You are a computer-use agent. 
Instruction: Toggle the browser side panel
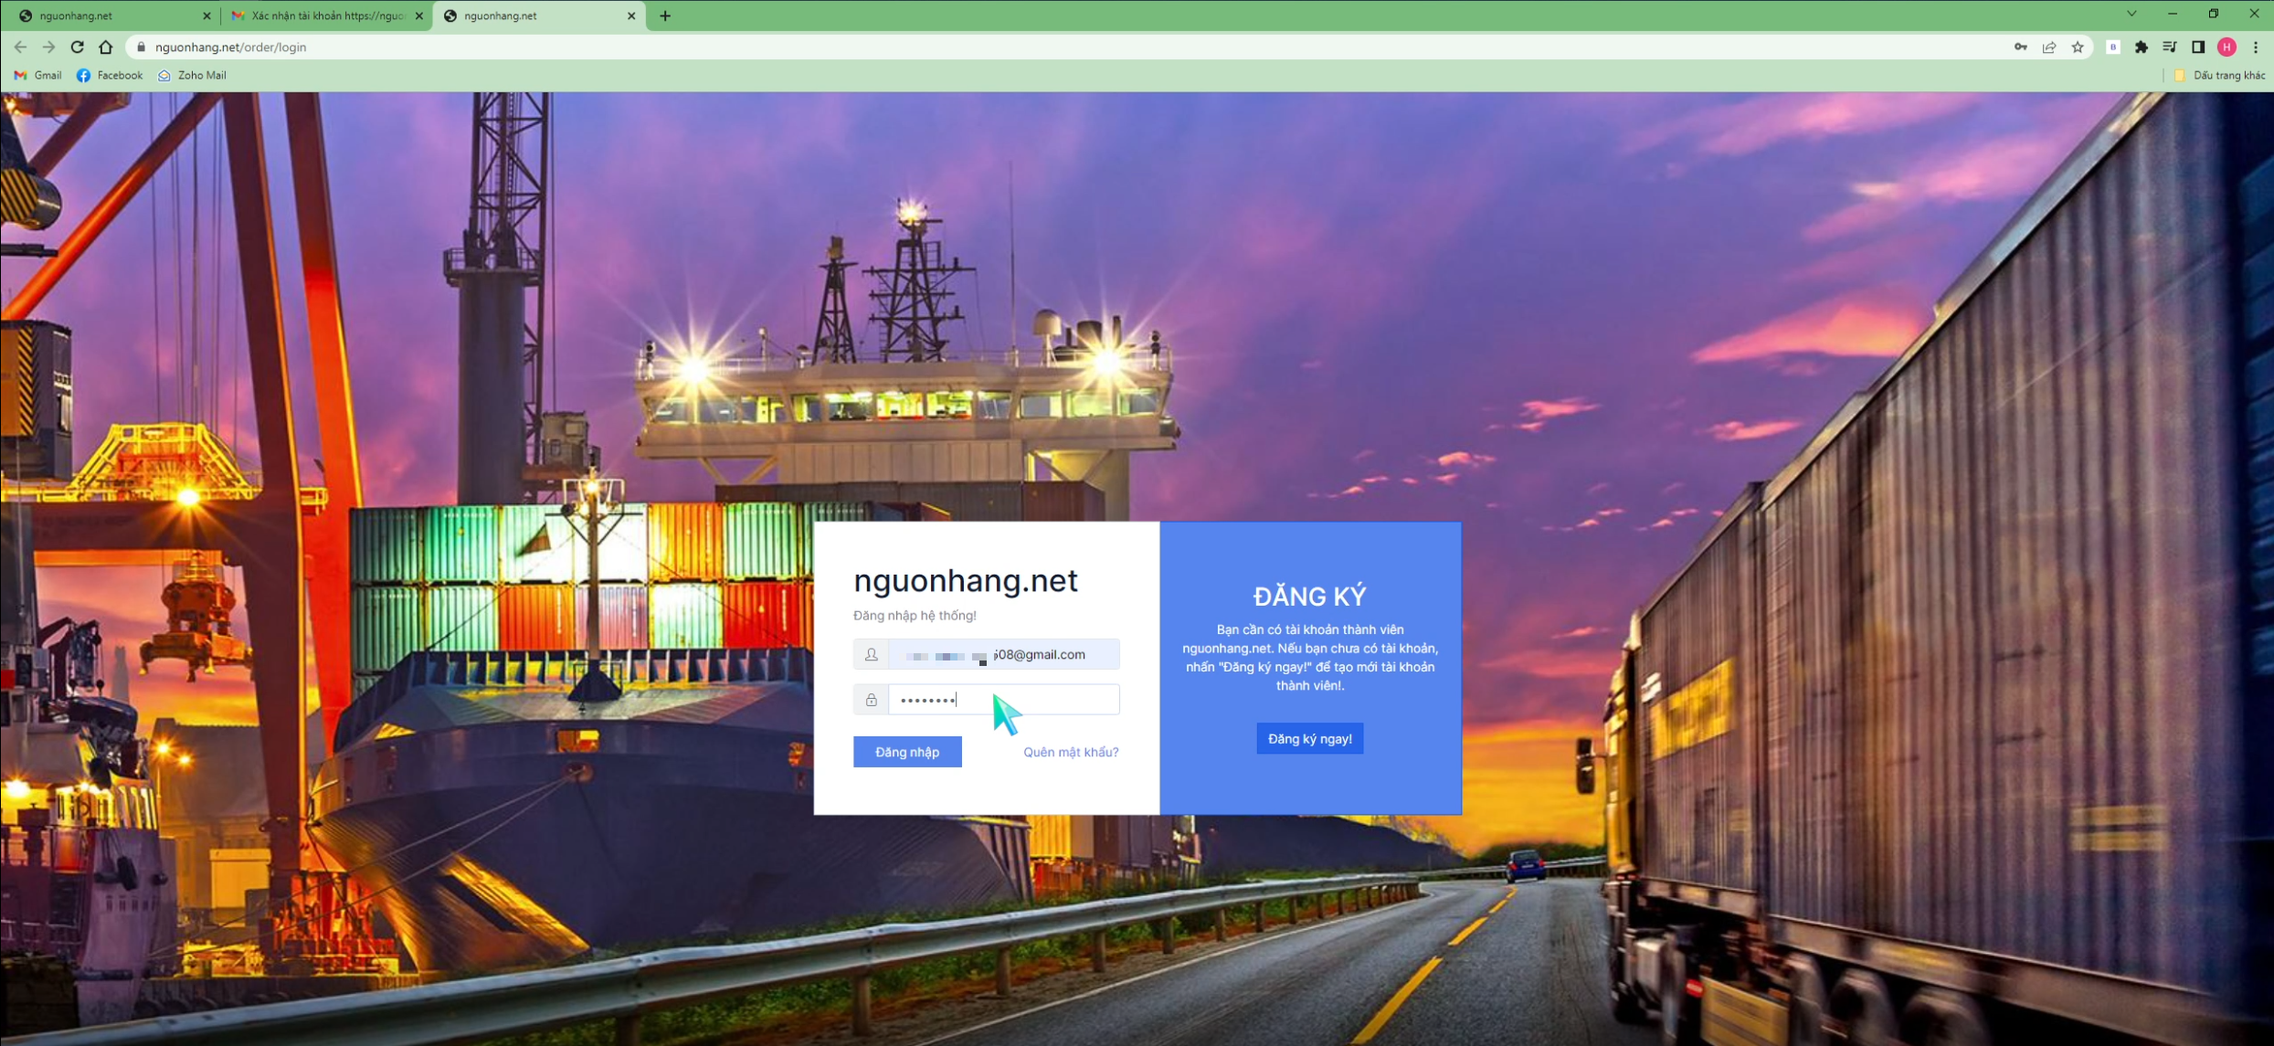(2198, 47)
